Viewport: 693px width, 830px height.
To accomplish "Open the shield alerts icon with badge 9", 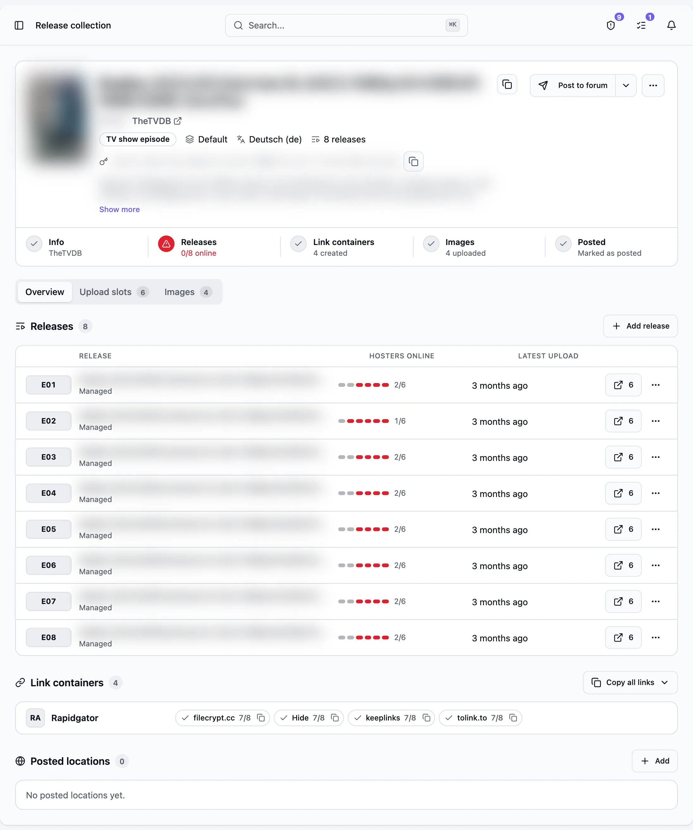I will 611,25.
